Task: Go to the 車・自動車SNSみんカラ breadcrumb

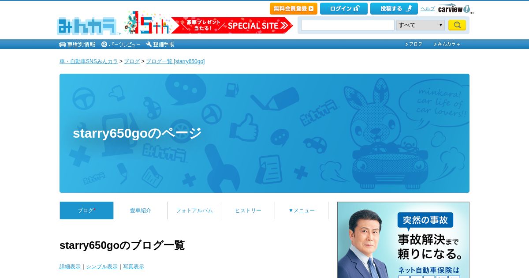Action: [x=89, y=61]
